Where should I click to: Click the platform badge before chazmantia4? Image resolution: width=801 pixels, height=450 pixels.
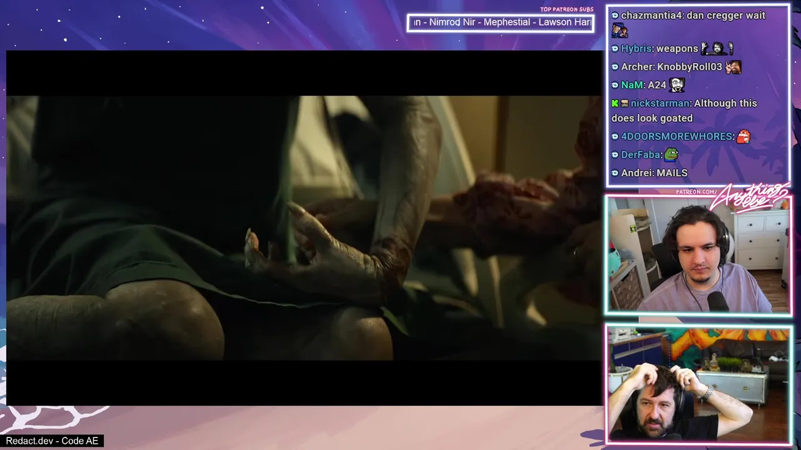click(615, 16)
